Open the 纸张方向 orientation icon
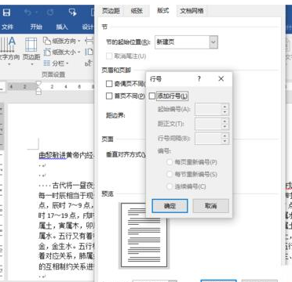This screenshot has width=292, height=282. click(x=47, y=41)
